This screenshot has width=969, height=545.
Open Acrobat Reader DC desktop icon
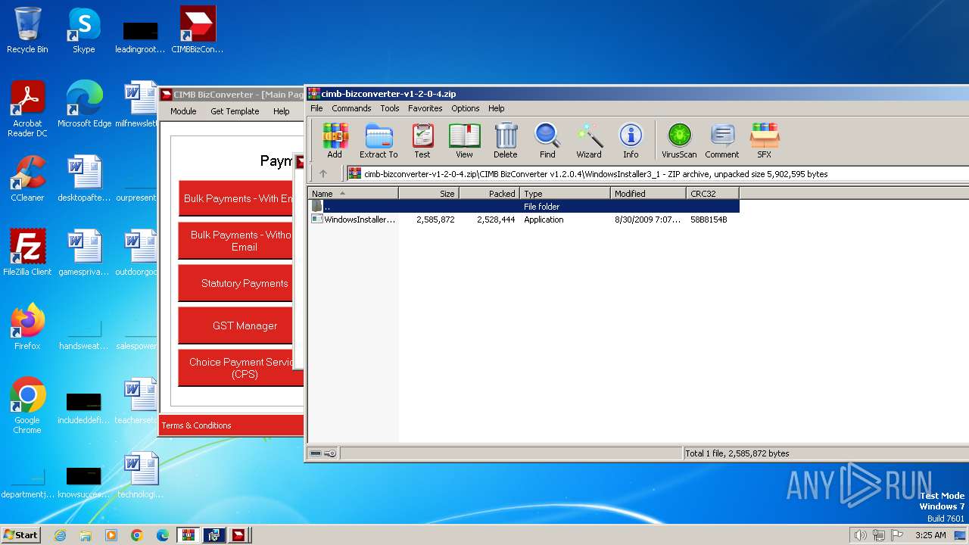click(27, 110)
